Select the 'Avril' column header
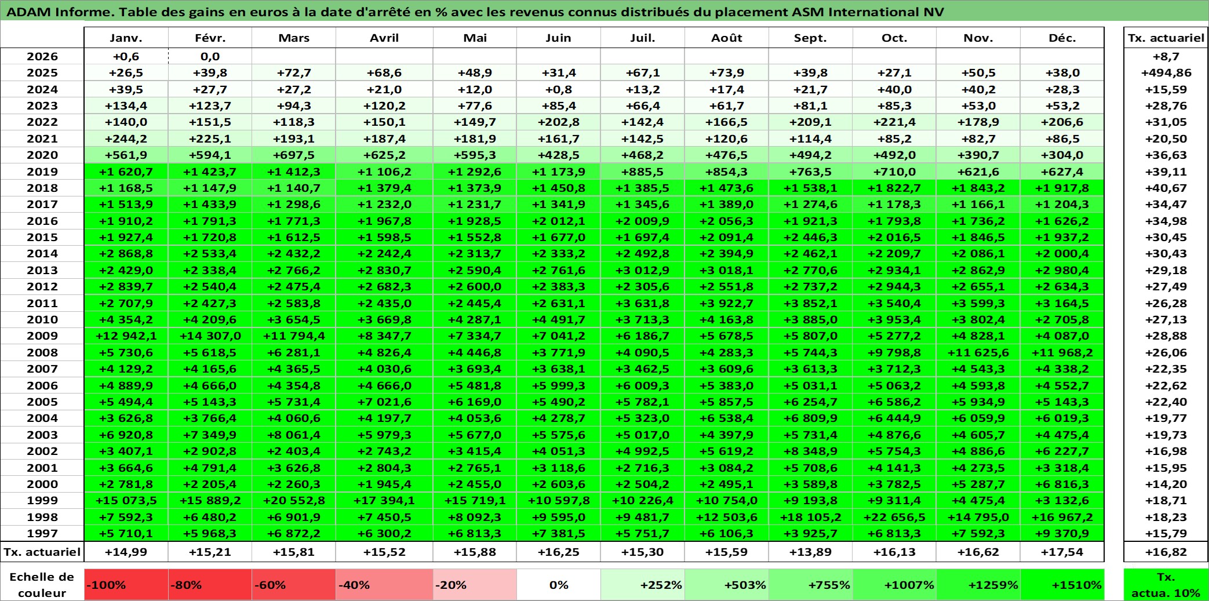This screenshot has height=601, width=1209. point(384,38)
